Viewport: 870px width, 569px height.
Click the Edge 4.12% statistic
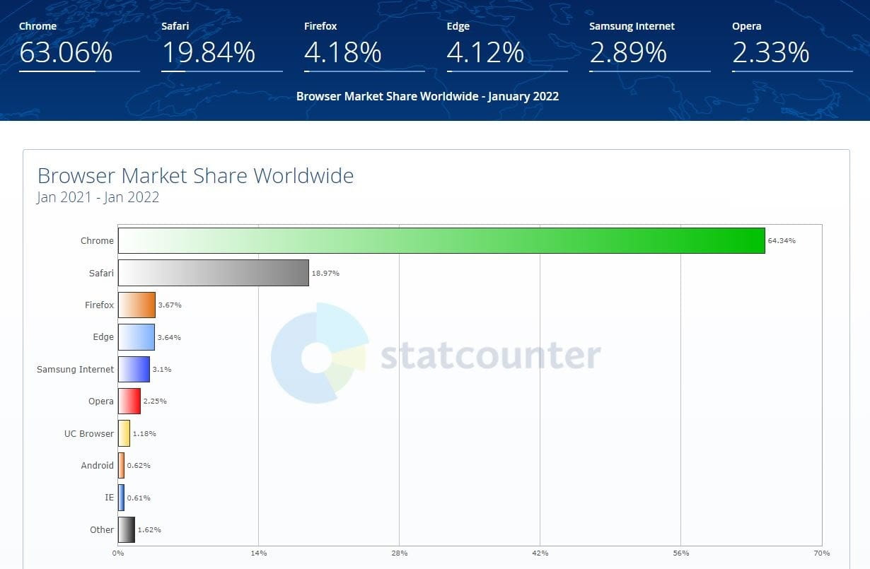click(485, 52)
